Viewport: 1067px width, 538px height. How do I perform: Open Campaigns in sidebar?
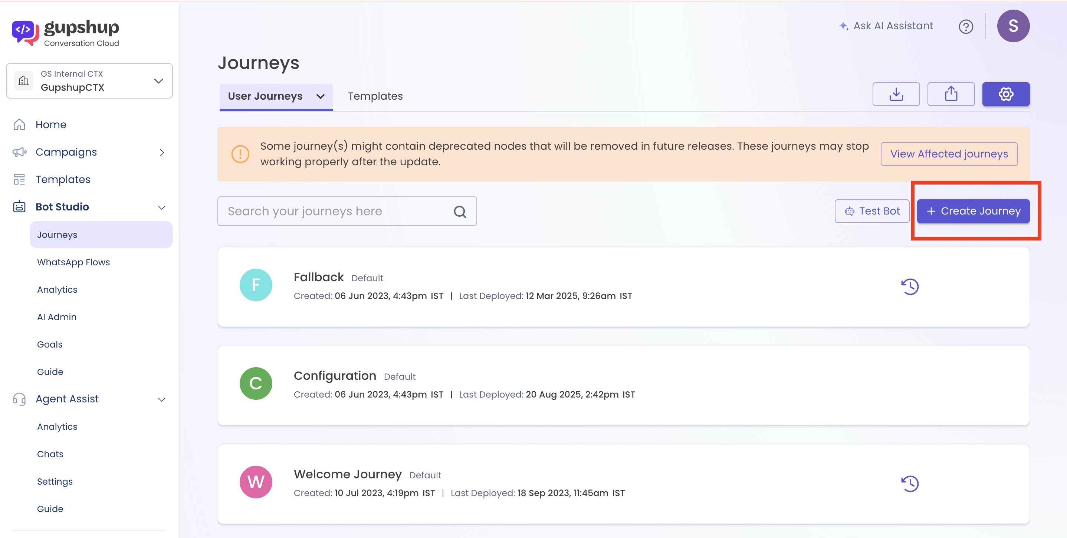[x=66, y=152]
